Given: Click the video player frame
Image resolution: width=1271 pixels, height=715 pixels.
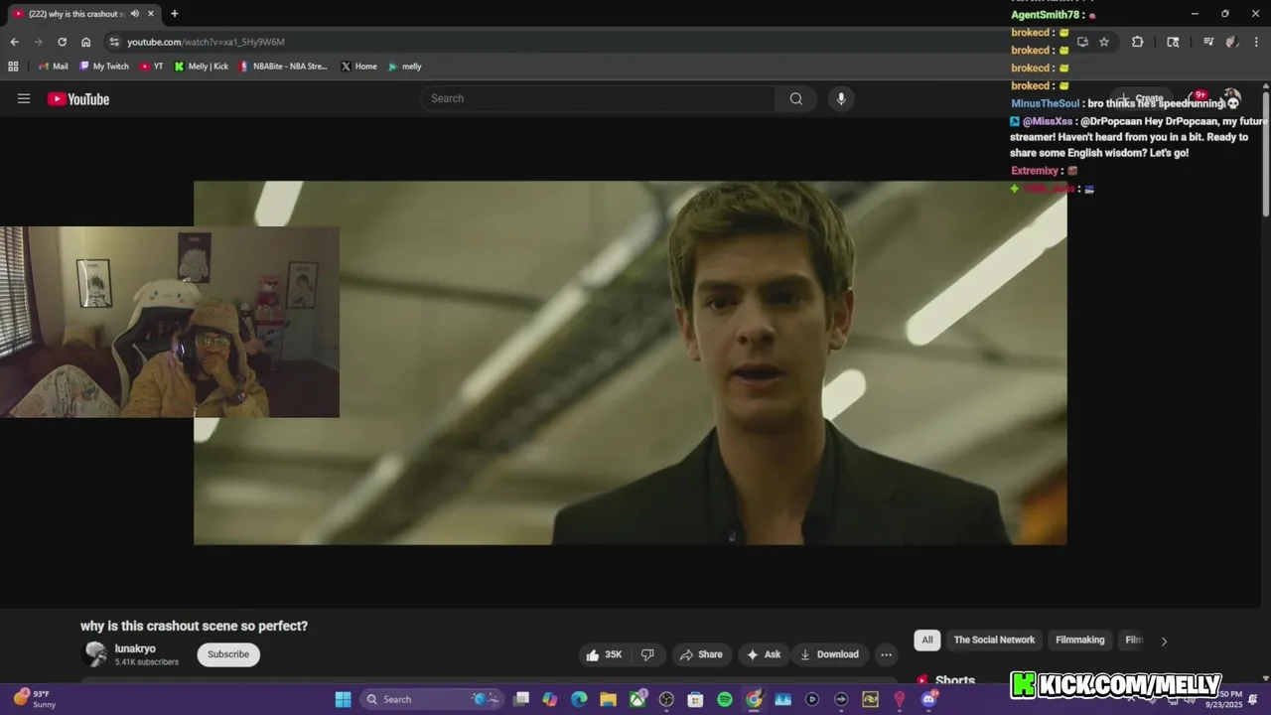Looking at the screenshot, I should [x=631, y=362].
